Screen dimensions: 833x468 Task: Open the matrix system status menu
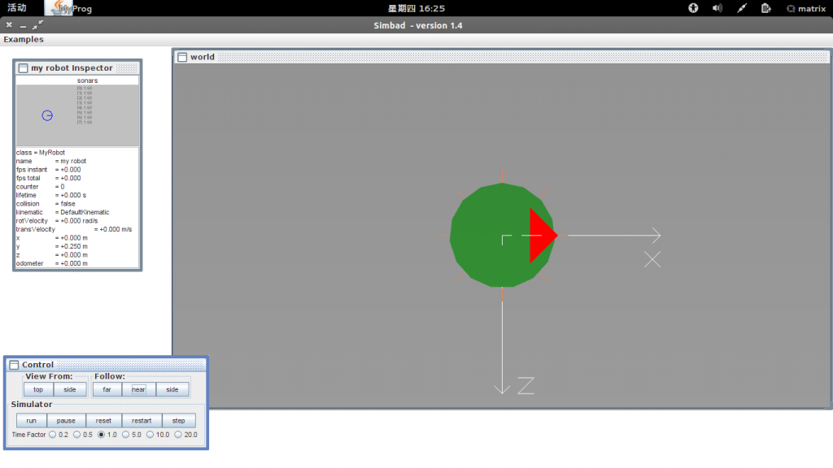click(805, 8)
